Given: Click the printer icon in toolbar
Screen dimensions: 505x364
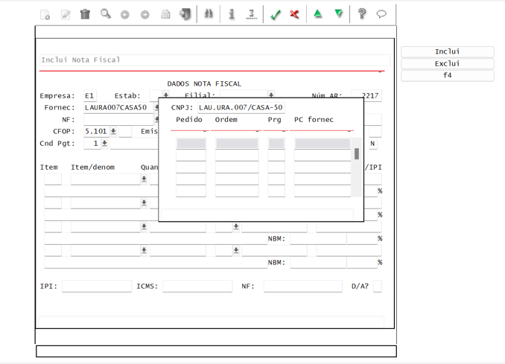Looking at the screenshot, I should coord(165,14).
